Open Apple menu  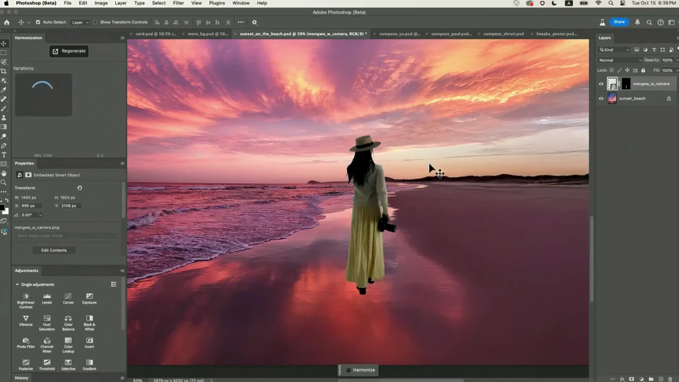pyautogui.click(x=6, y=3)
